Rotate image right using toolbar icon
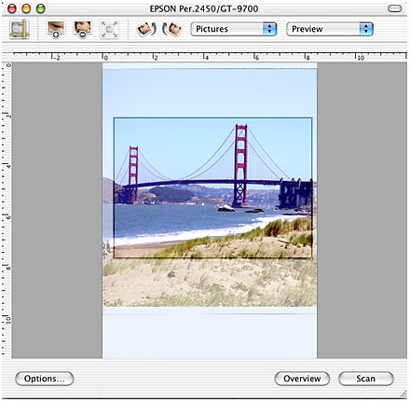Image resolution: width=410 pixels, height=402 pixels. (x=171, y=29)
